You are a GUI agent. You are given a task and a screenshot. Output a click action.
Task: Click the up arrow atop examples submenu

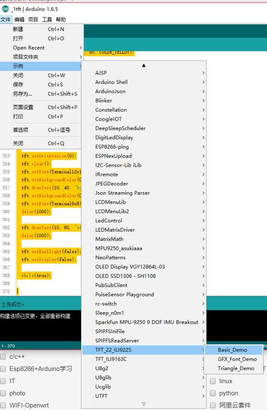(x=144, y=65)
